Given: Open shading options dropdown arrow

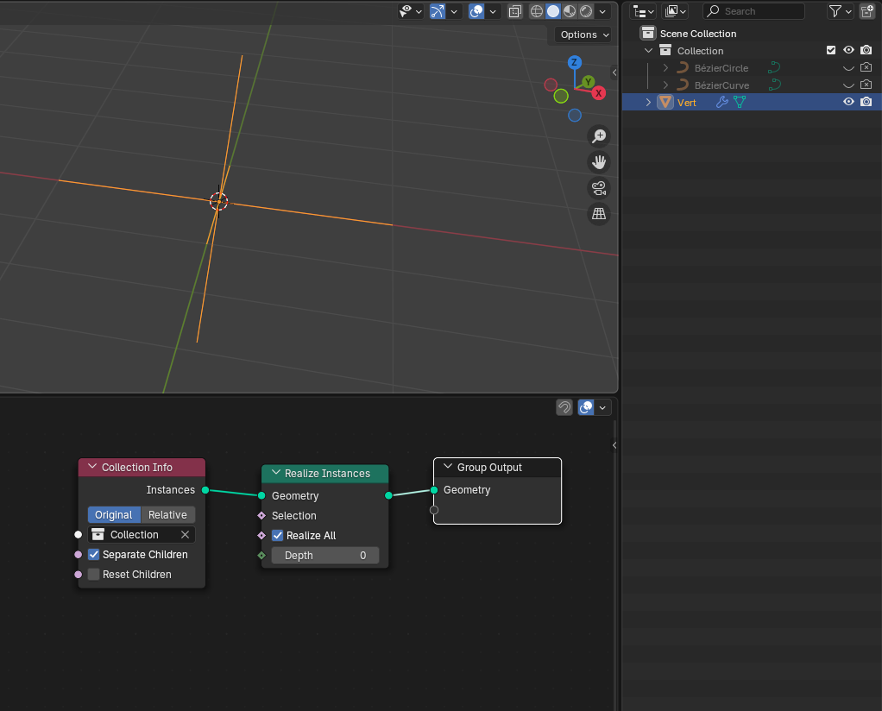Looking at the screenshot, I should (x=602, y=11).
